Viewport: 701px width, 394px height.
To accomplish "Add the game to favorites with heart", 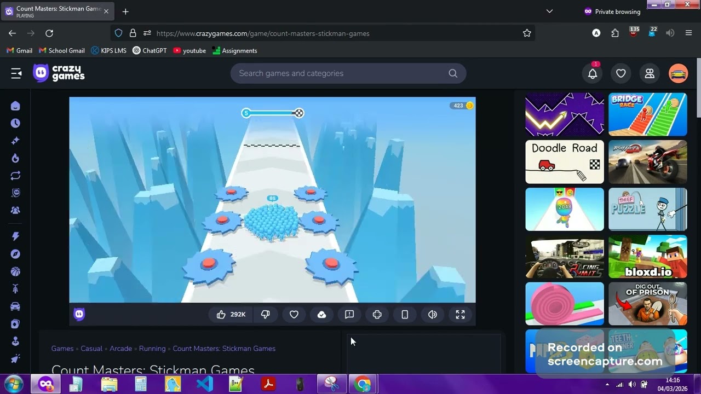I will click(x=294, y=315).
